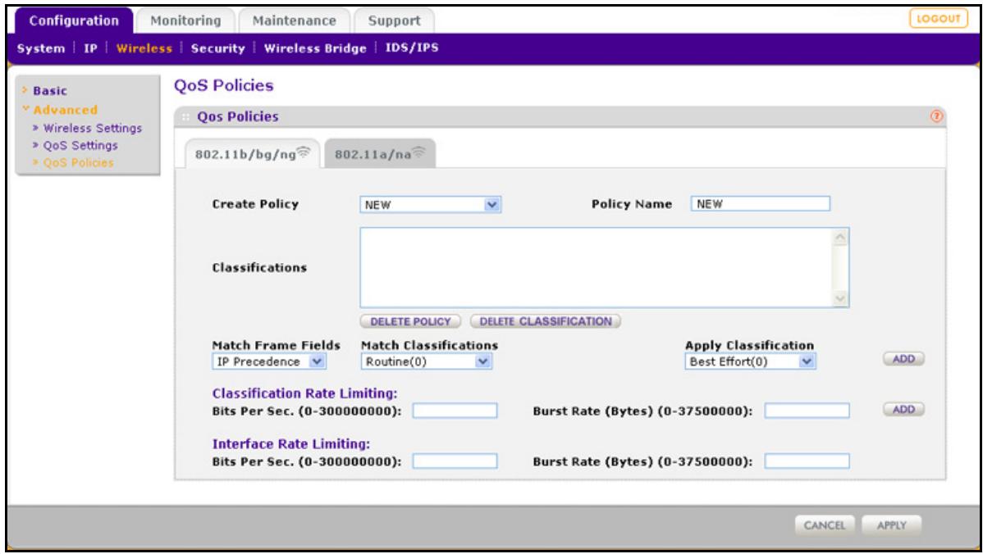The height and width of the screenshot is (554, 983).
Task: Click the 'Interface Rate Limiting:' heading
Action: tap(291, 444)
